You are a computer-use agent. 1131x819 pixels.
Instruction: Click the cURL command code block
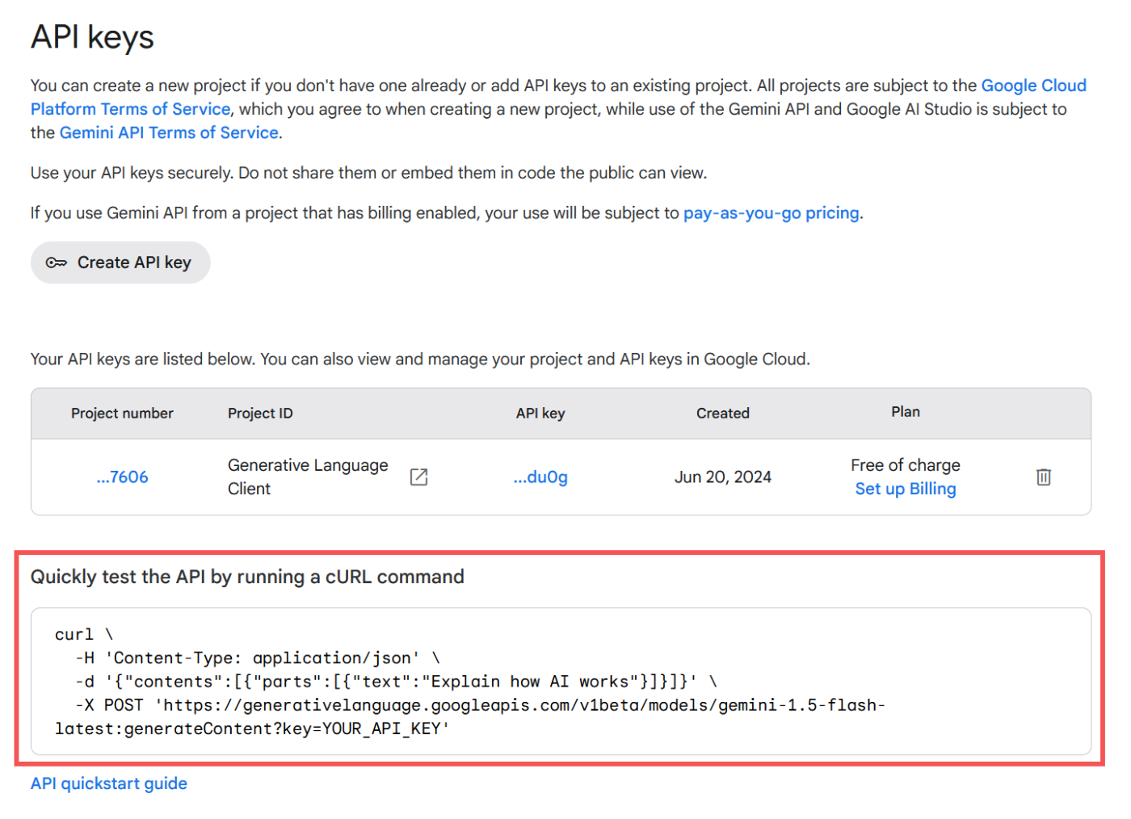pos(561,682)
